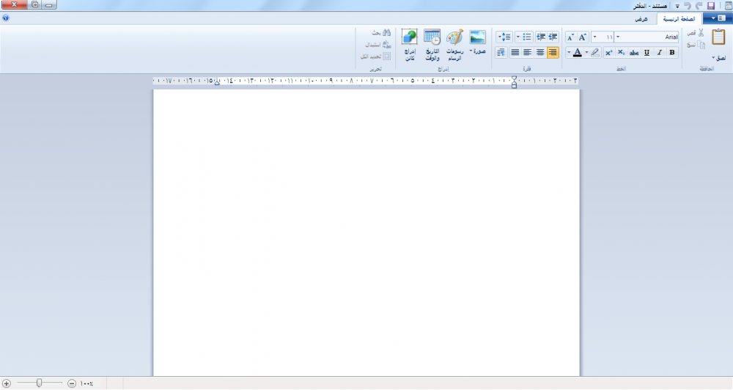Toggle bold formatting with B button
Image resolution: width=733 pixels, height=390 pixels.
point(672,53)
